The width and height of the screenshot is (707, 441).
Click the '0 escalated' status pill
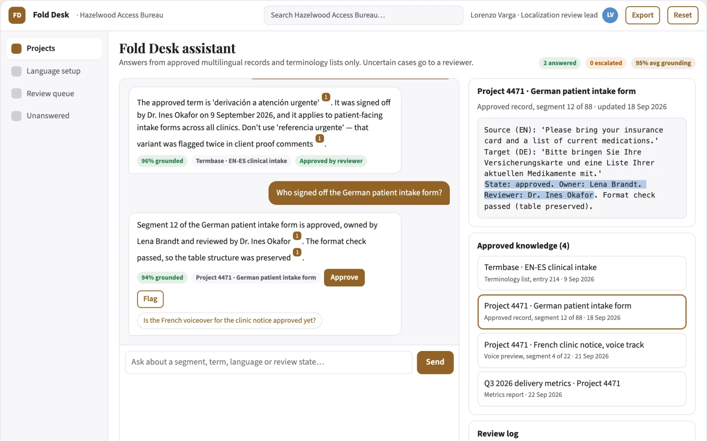(x=606, y=63)
